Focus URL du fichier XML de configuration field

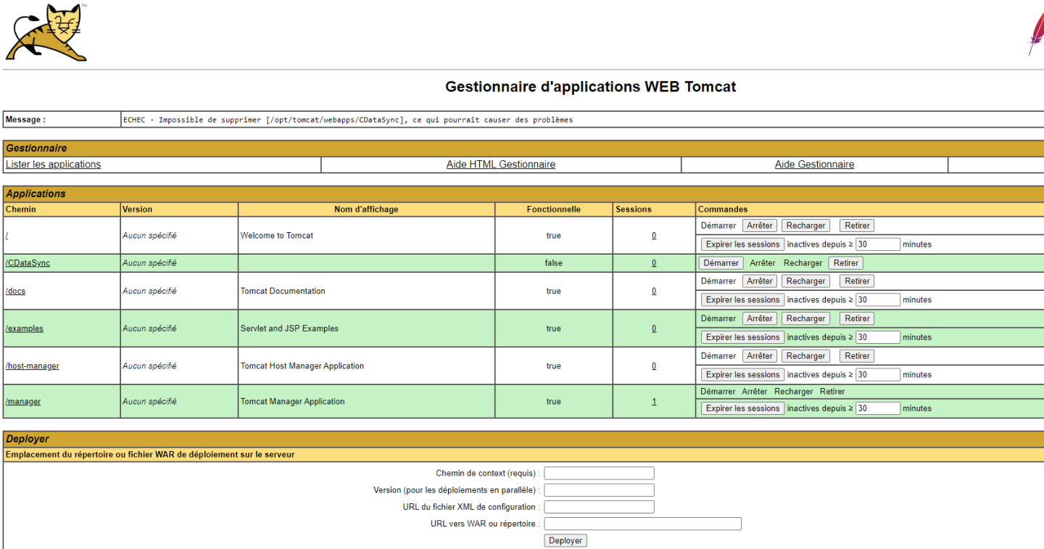tap(600, 507)
